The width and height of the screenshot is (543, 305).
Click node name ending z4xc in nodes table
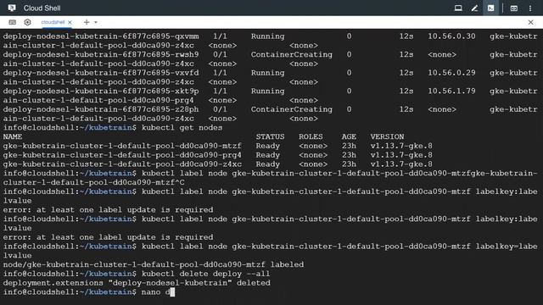[122, 164]
